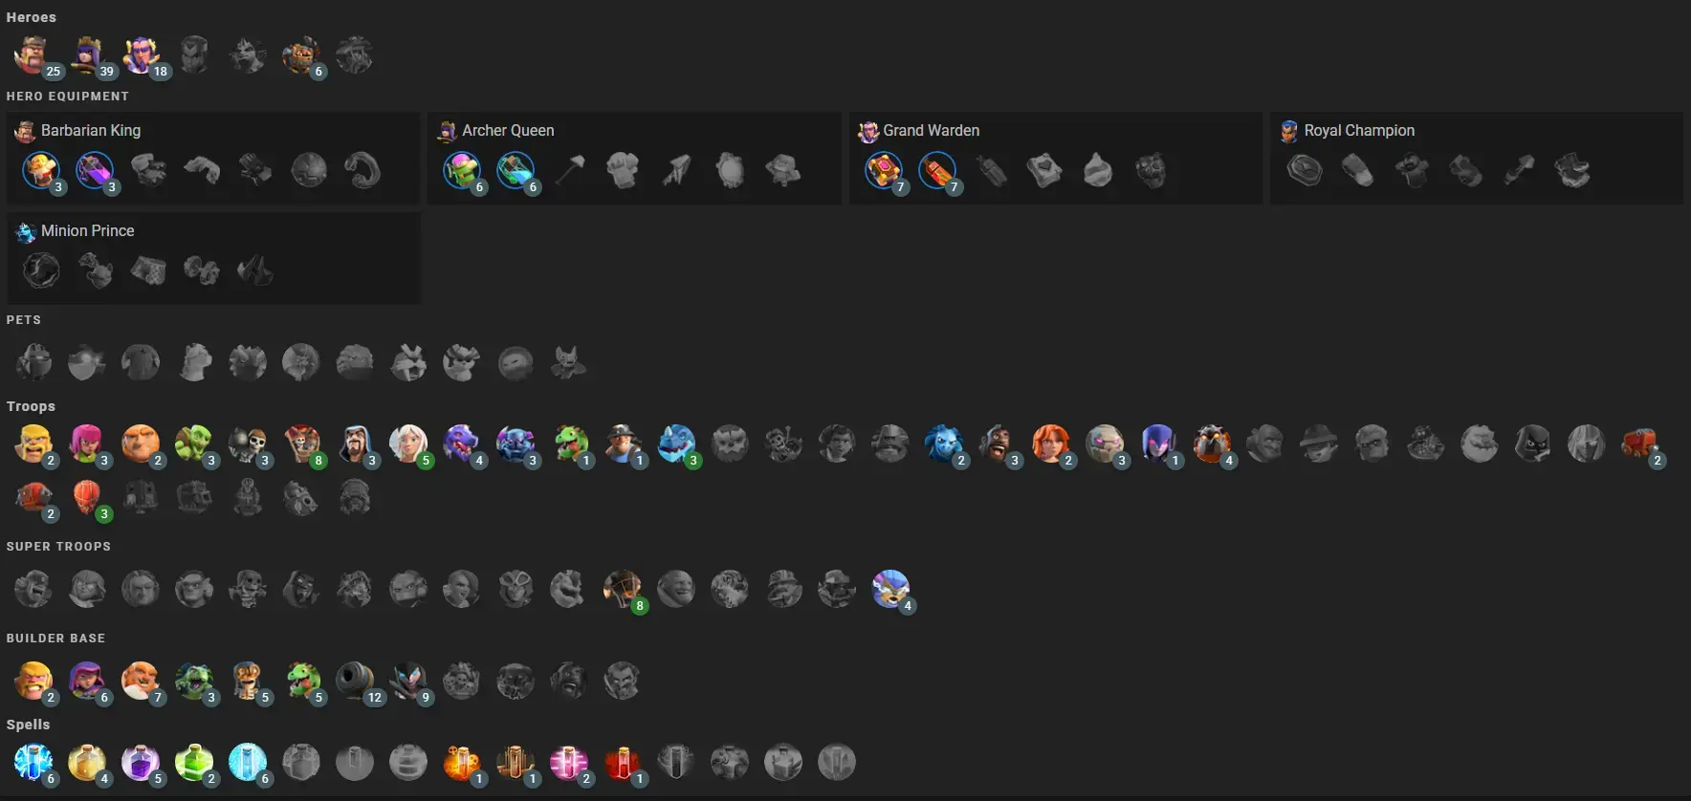Click the Lava Hound troop icon level 4
Image resolution: width=1691 pixels, height=801 pixels.
click(x=1212, y=444)
